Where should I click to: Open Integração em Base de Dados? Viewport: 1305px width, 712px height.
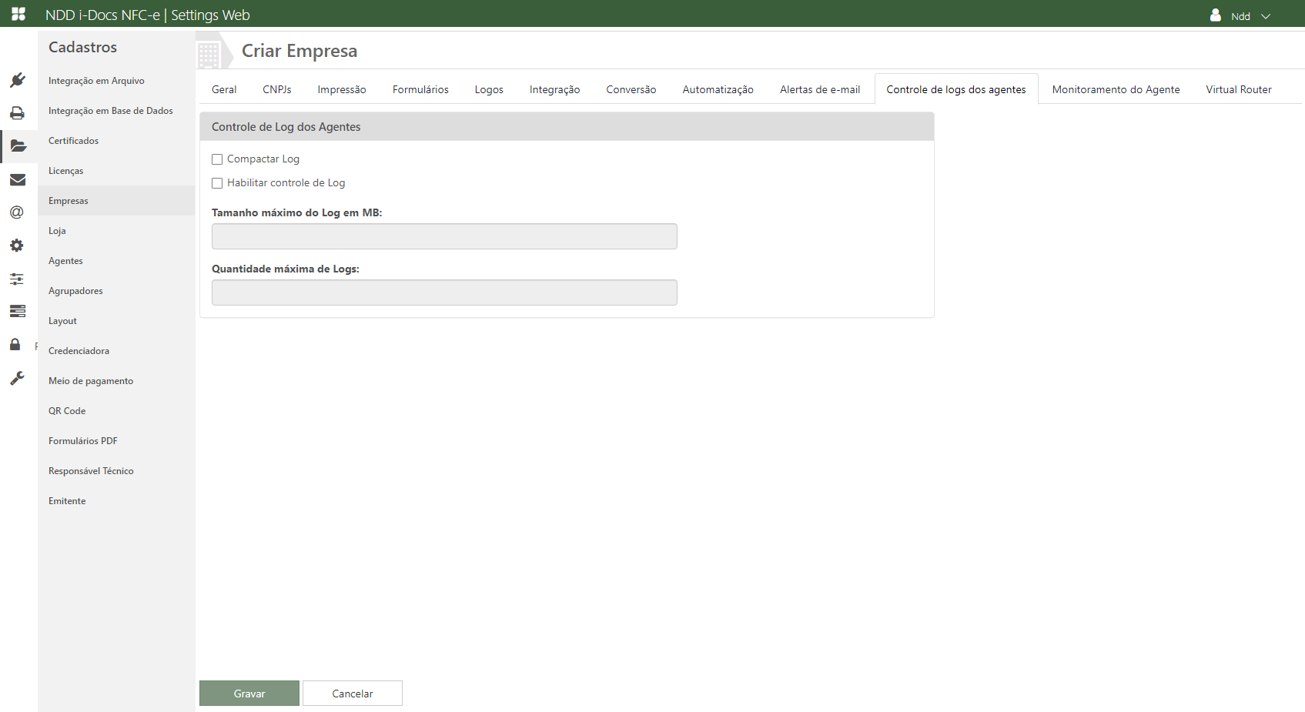click(116, 111)
